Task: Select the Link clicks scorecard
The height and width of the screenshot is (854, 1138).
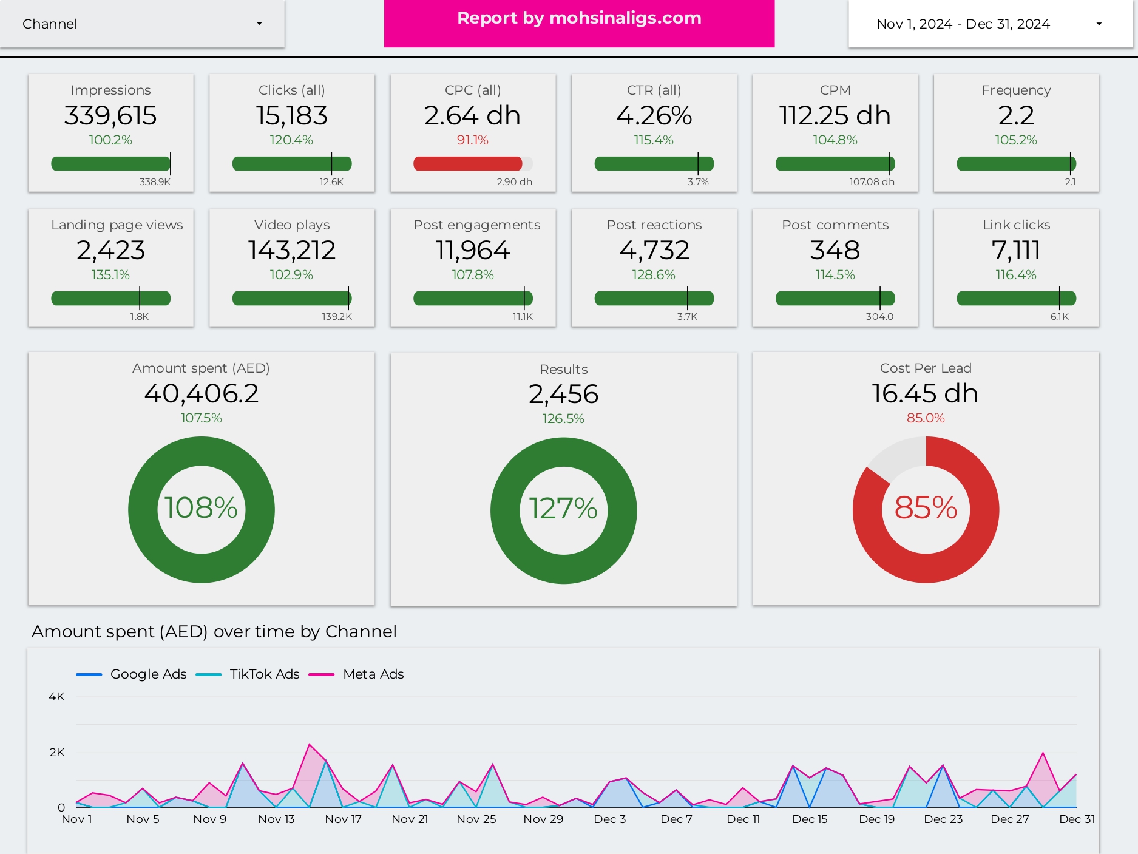Action: pos(1015,268)
